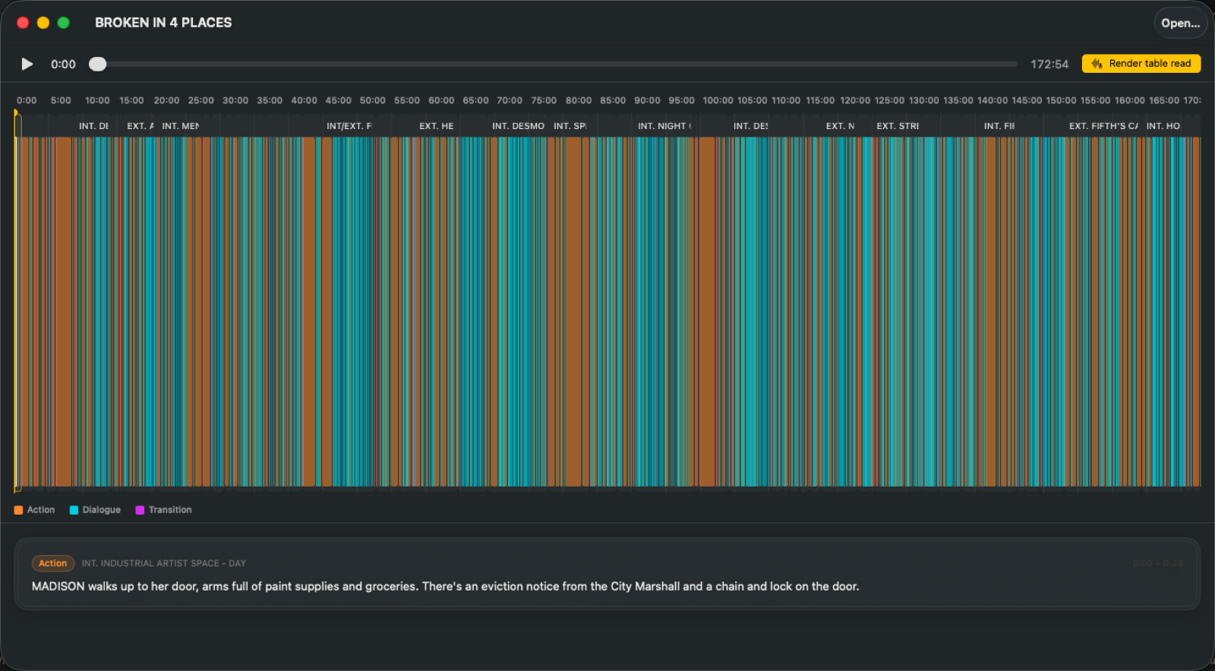This screenshot has height=671, width=1215.
Task: Click the 172:54 total duration label
Action: pyautogui.click(x=1049, y=65)
